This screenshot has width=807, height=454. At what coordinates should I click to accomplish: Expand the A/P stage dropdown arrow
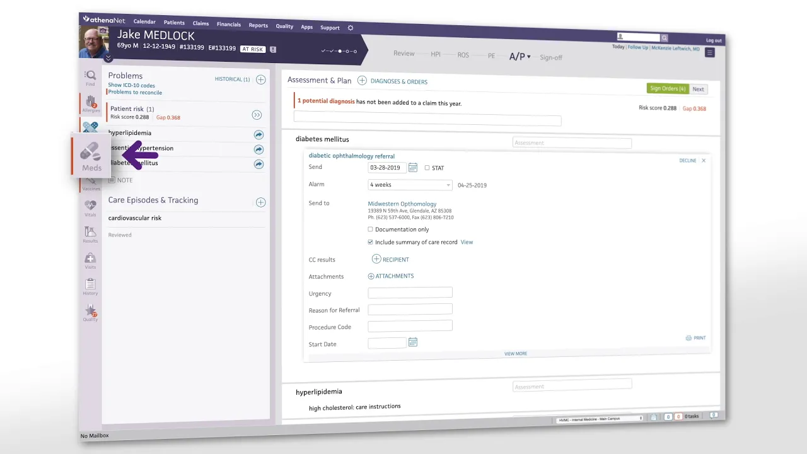tap(528, 57)
